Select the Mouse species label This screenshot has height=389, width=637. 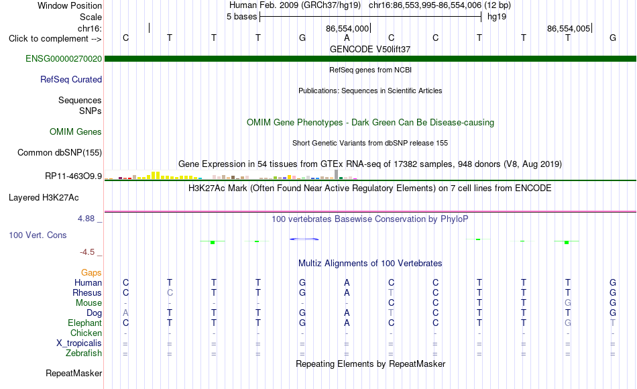click(89, 303)
